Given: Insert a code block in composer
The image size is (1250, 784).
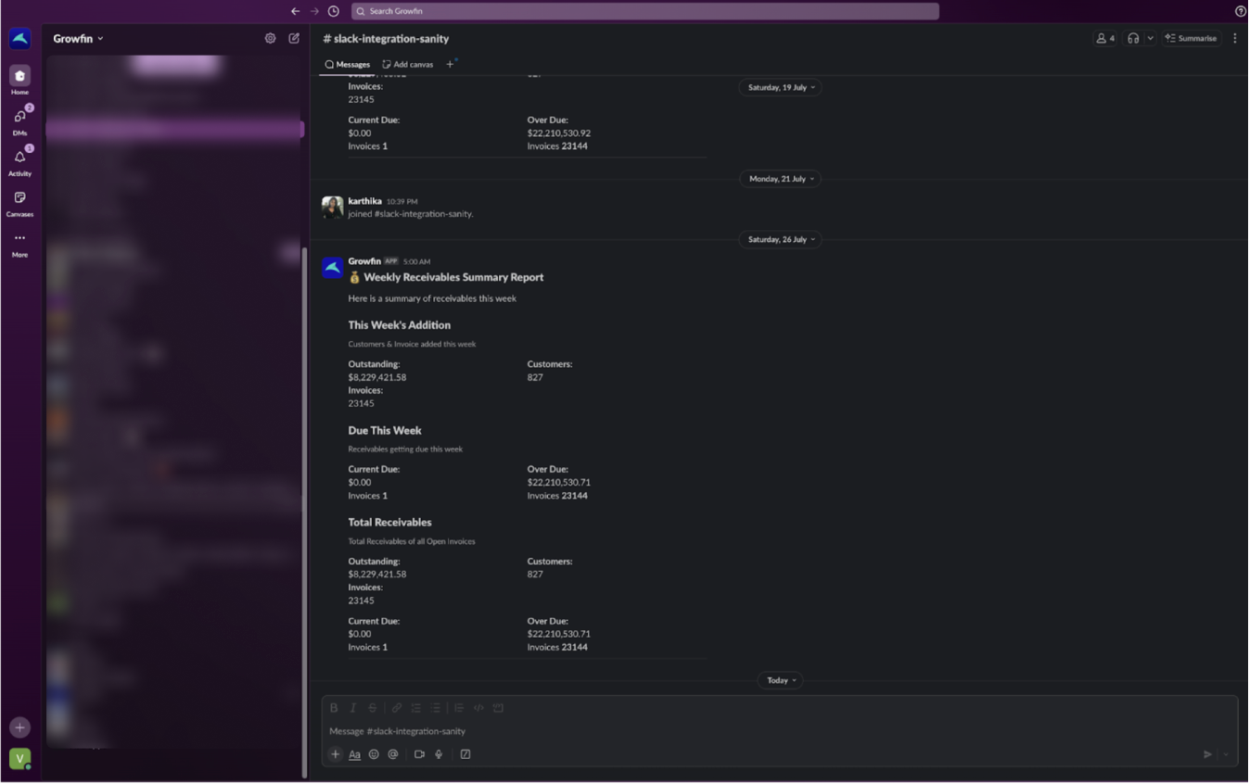Looking at the screenshot, I should point(498,709).
